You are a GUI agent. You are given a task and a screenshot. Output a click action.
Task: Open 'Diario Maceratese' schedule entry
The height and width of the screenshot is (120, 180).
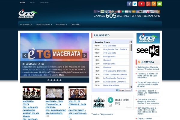tap(111, 85)
